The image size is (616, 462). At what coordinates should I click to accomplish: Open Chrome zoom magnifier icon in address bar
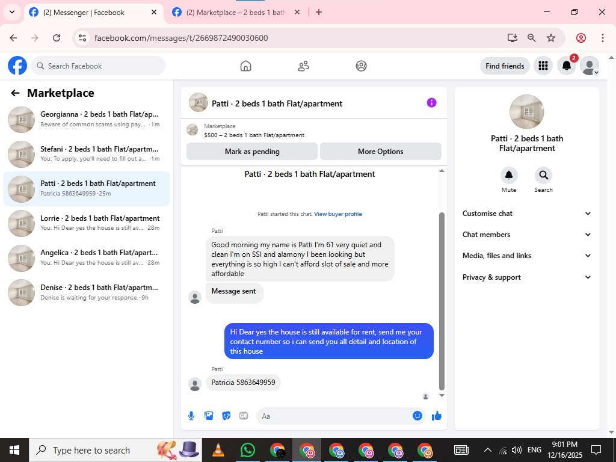532,38
